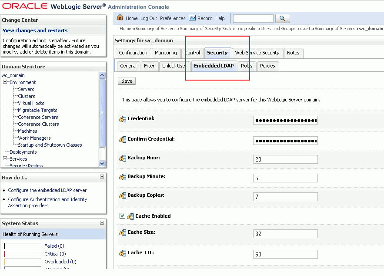Viewport: 384px width, 276px height.
Task: Open Clusters in the domain tree
Action: tap(27, 96)
